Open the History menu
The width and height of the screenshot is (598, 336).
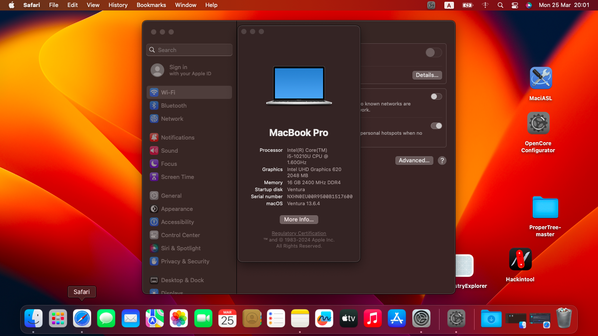point(118,5)
